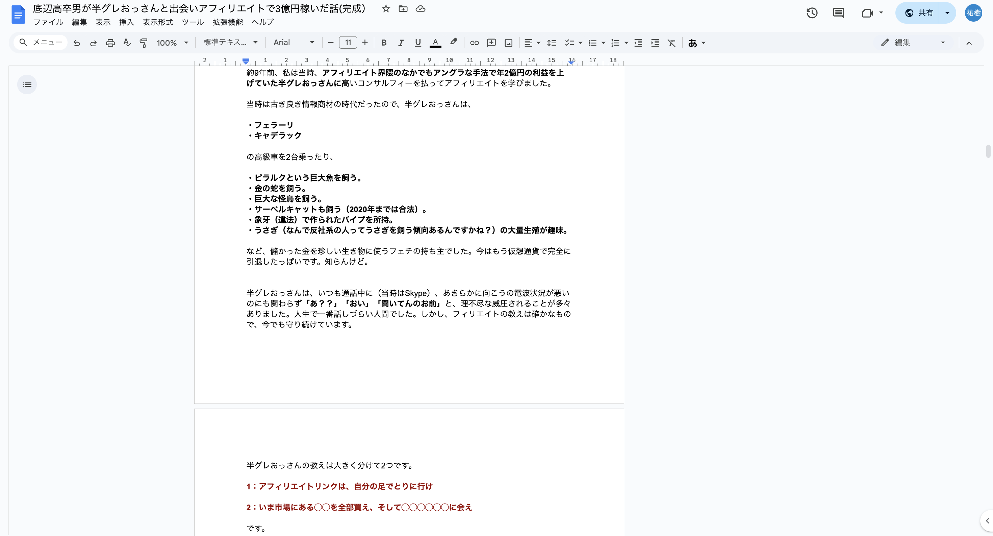Open the comments history icon
The height and width of the screenshot is (536, 993).
(838, 13)
